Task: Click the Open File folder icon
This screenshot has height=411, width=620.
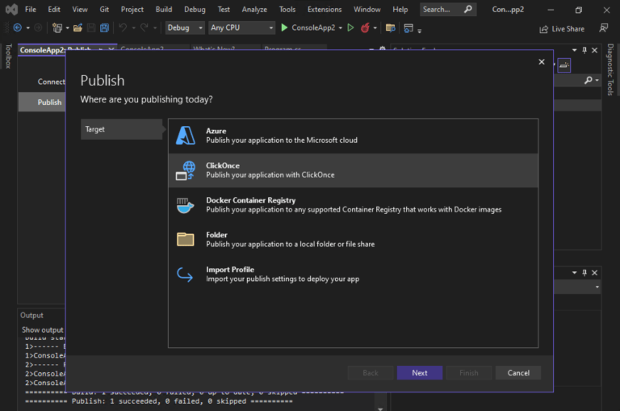Action: (x=77, y=27)
